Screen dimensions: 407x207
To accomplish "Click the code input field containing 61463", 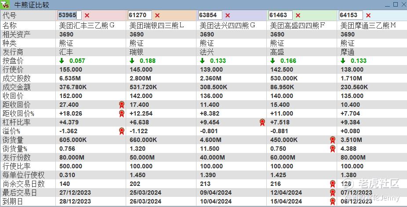I will coord(280,15).
